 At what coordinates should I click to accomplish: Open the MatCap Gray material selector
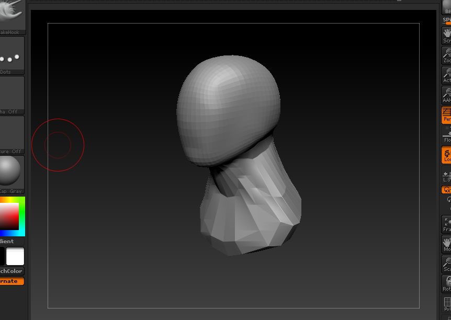12,175
